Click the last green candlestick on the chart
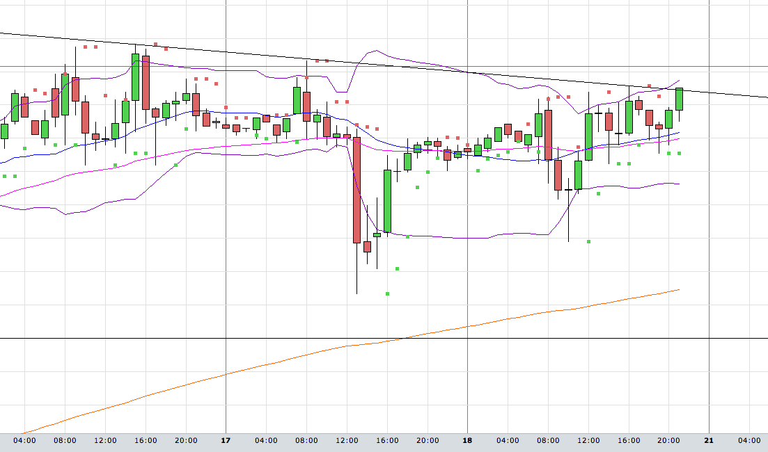Image resolution: width=768 pixels, height=452 pixels. (x=679, y=99)
